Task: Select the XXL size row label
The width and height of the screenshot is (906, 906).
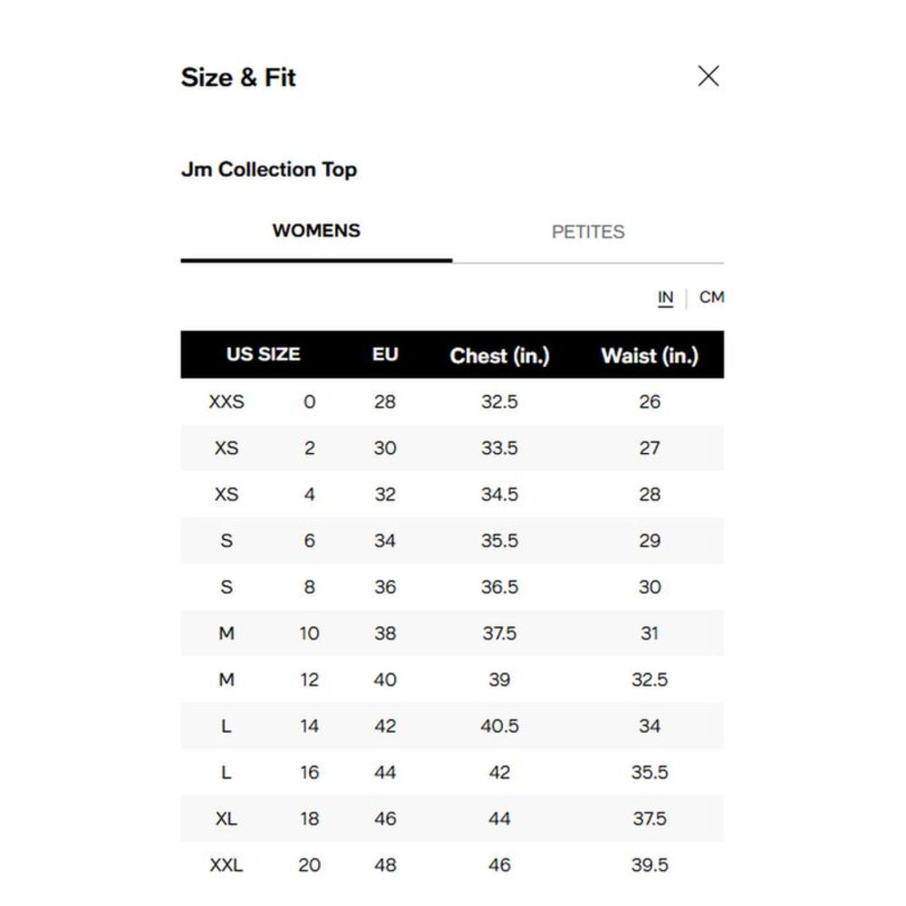Action: tap(226, 865)
